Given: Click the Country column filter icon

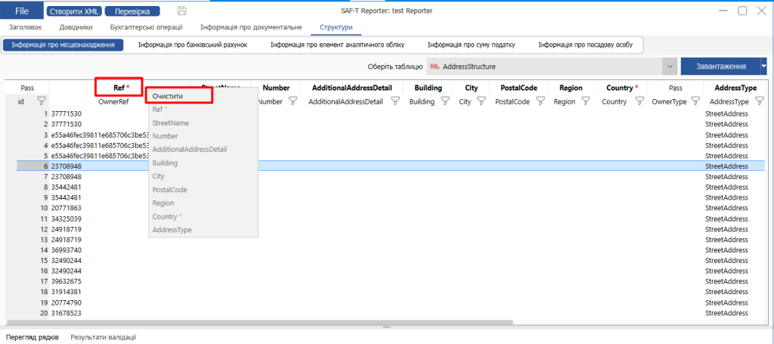Looking at the screenshot, I should pos(639,101).
